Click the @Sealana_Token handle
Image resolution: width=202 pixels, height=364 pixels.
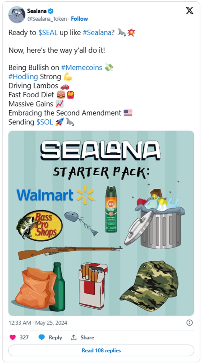(x=47, y=19)
